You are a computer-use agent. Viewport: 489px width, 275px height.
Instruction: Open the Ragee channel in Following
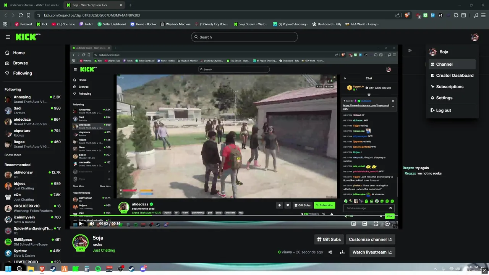pyautogui.click(x=32, y=144)
